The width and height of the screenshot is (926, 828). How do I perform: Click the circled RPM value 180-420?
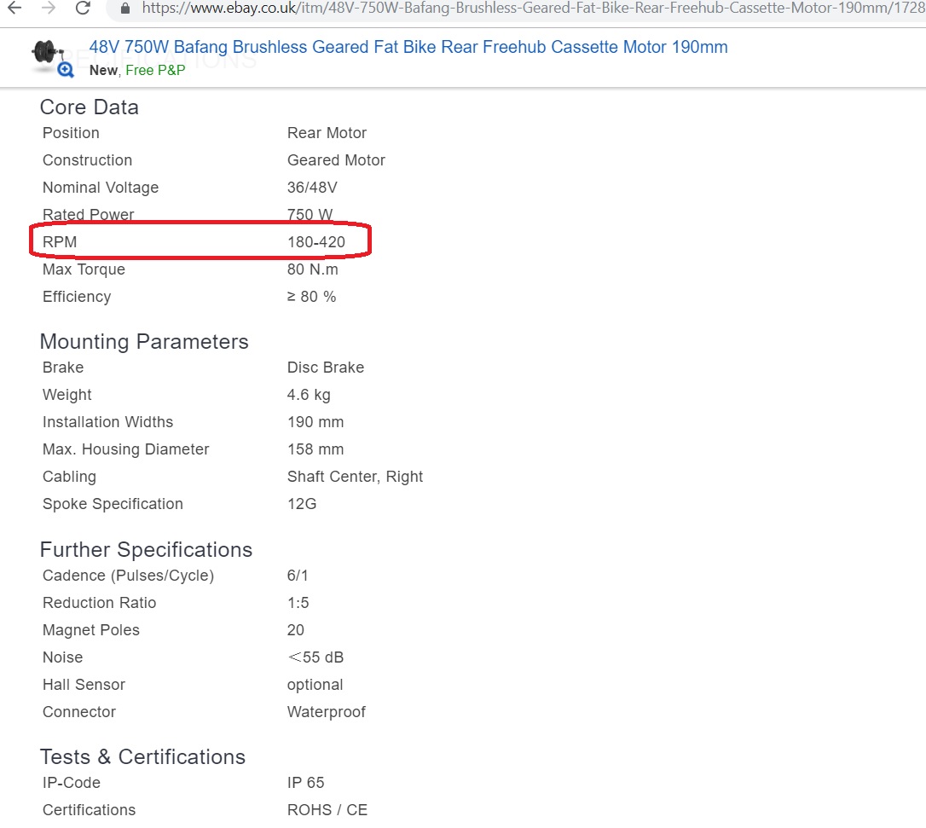point(316,242)
